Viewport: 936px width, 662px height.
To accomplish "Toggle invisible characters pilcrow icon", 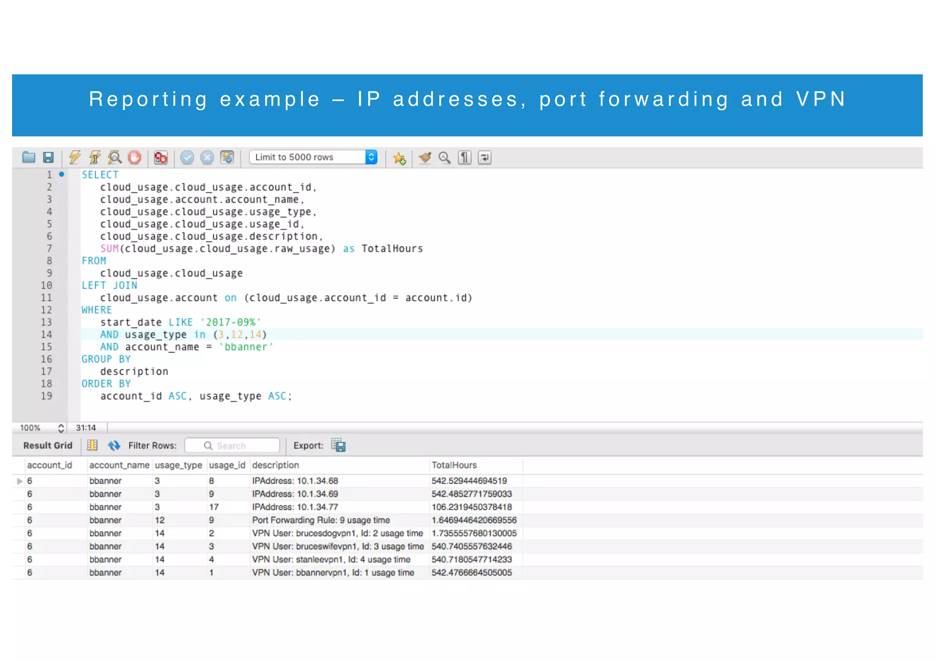I will pos(464,158).
